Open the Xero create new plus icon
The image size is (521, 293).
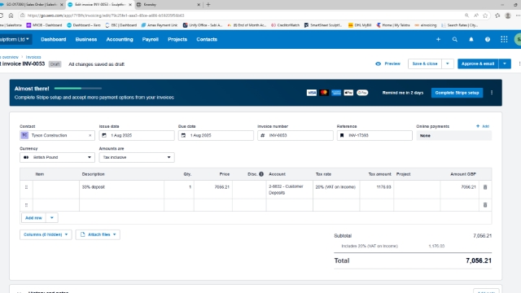438,39
